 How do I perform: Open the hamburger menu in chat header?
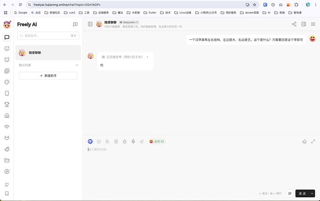click(x=313, y=24)
